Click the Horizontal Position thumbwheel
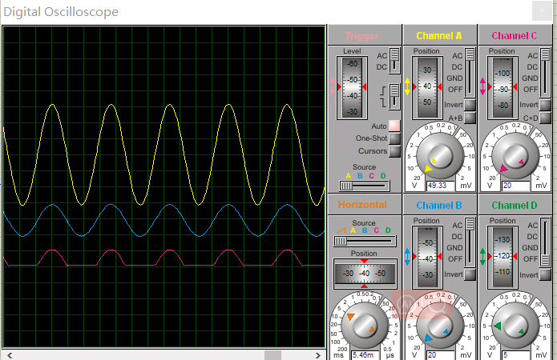 [365, 274]
